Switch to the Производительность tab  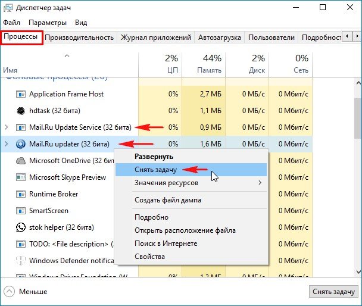click(79, 38)
